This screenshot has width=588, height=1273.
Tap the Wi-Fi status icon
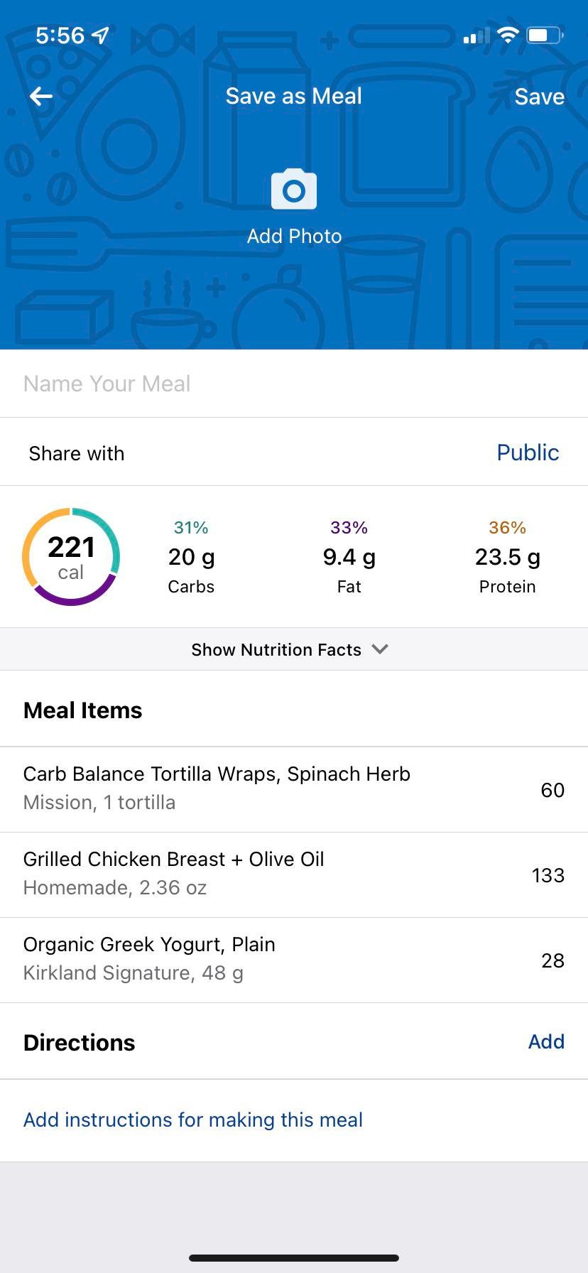click(x=507, y=35)
